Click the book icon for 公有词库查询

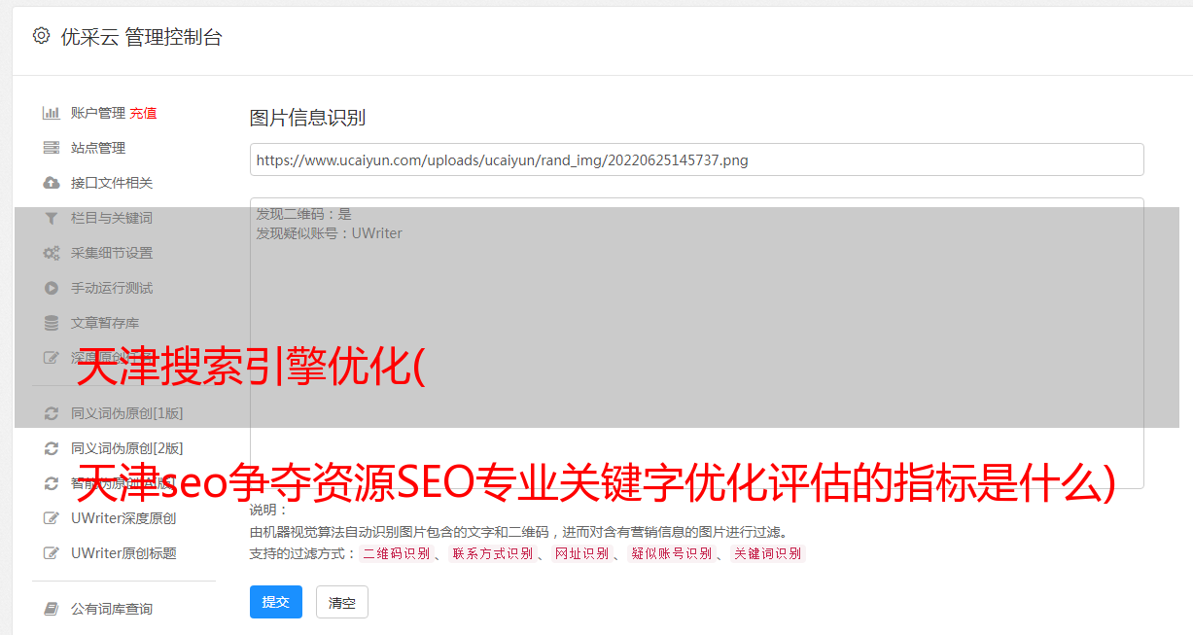52,609
